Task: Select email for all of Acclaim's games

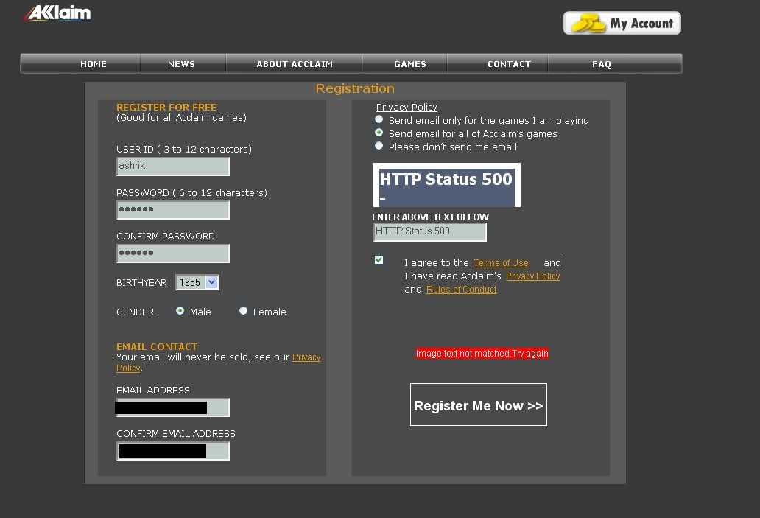Action: point(379,133)
